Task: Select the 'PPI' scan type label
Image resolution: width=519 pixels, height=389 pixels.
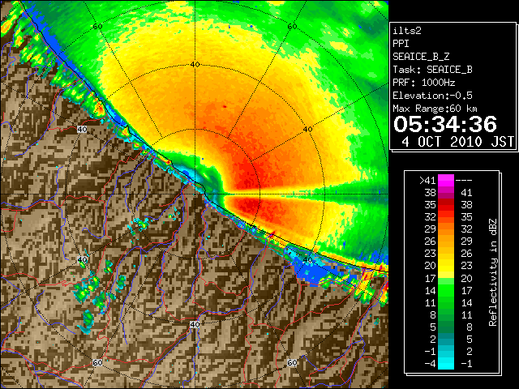Action: (401, 44)
